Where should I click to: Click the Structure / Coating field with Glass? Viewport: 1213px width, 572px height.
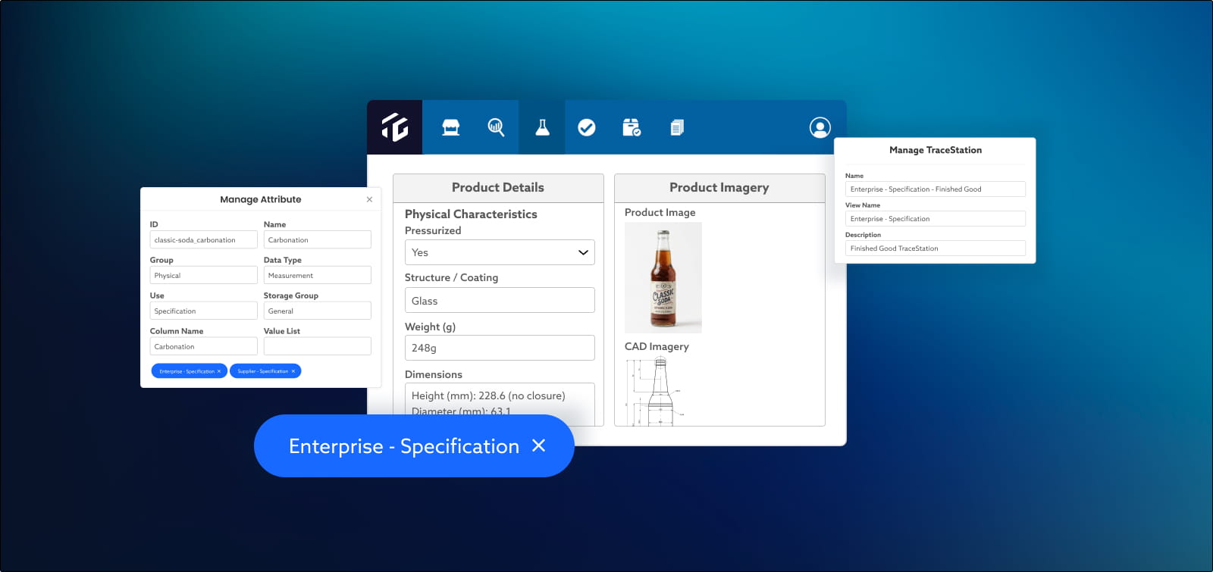[500, 300]
